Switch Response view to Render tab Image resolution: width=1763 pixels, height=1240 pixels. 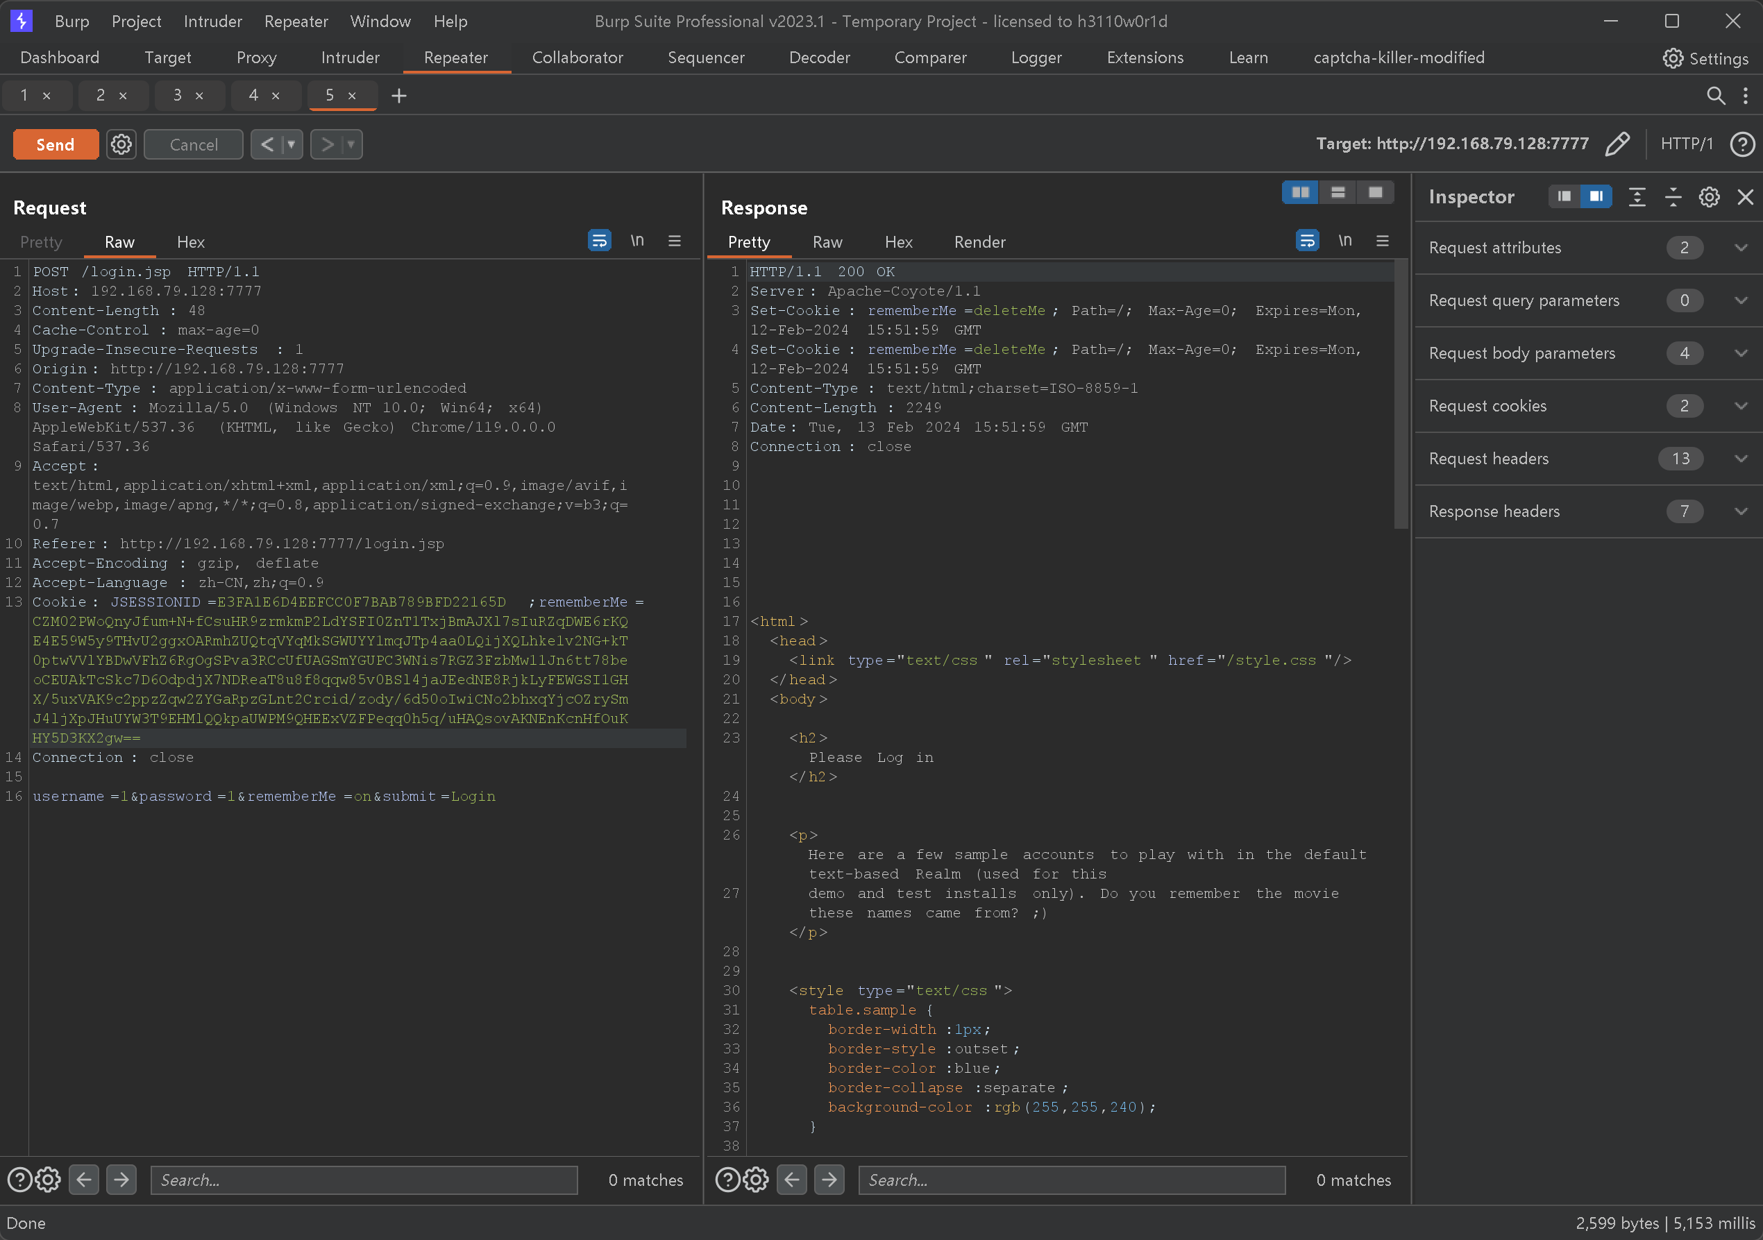(x=979, y=243)
